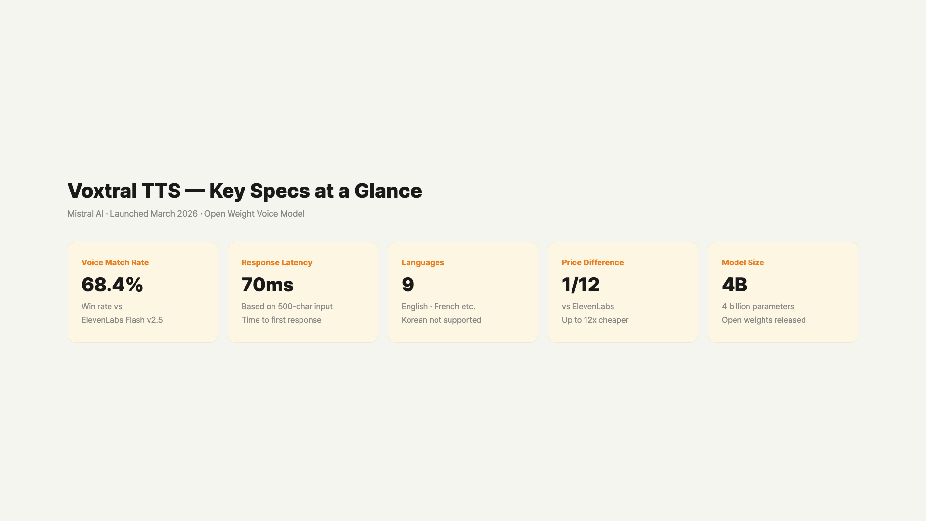Image resolution: width=926 pixels, height=521 pixels.
Task: Select the Price Difference label
Action: click(593, 262)
